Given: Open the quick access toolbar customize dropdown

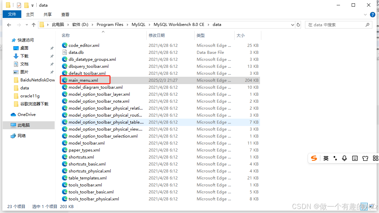Looking at the screenshot, I should 32,5.
